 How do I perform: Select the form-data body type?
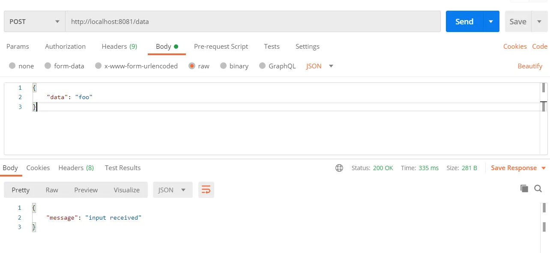click(64, 66)
